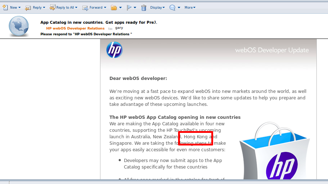The image size is (328, 184).
Task: Click the New button label
Action: [14, 8]
